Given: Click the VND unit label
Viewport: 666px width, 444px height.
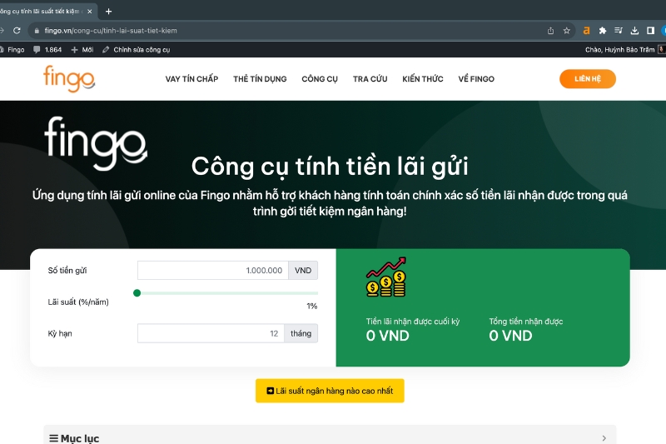Looking at the screenshot, I should click(303, 270).
